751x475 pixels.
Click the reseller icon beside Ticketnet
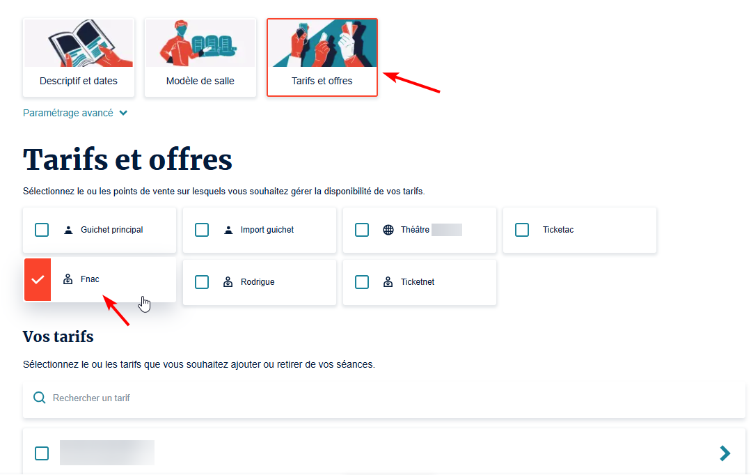pyautogui.click(x=388, y=282)
